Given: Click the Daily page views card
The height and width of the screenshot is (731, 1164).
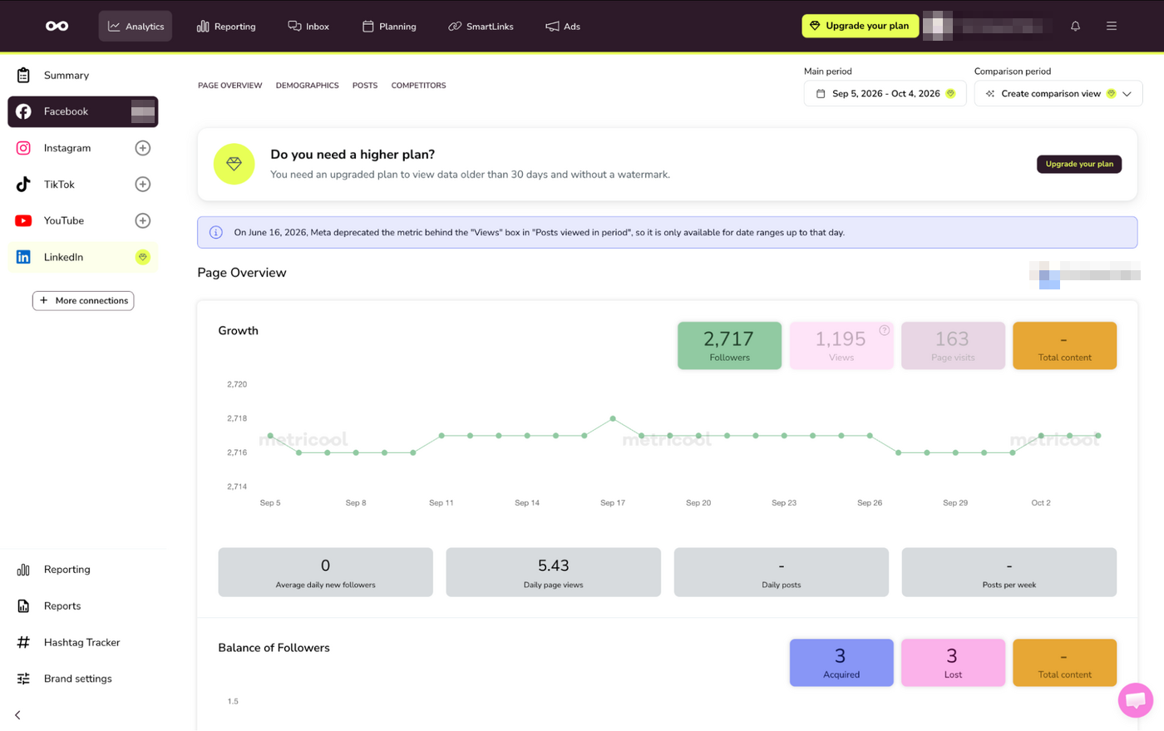Looking at the screenshot, I should point(554,572).
